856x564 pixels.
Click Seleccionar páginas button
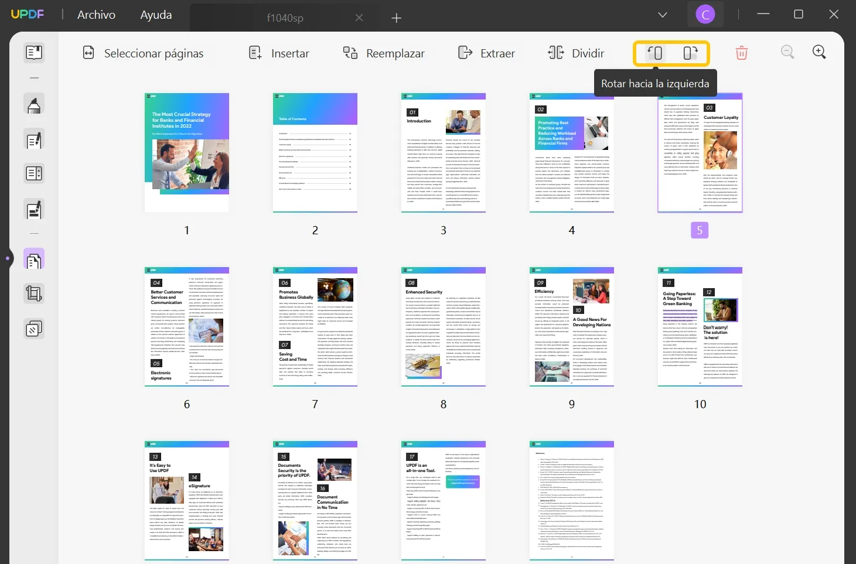click(143, 53)
